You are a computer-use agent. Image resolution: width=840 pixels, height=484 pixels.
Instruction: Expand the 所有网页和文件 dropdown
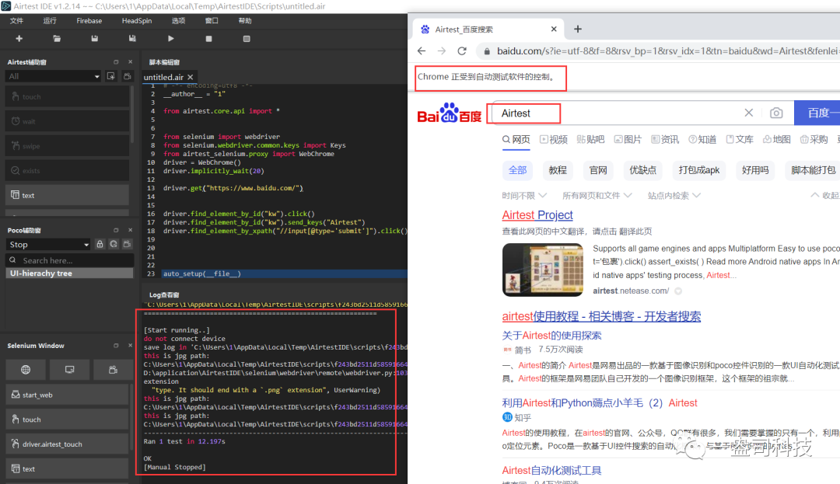tap(597, 196)
